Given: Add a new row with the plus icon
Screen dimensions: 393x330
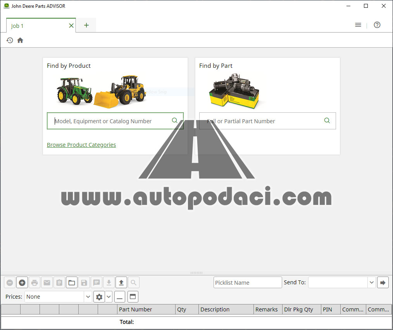Looking at the screenshot, I should (22, 282).
